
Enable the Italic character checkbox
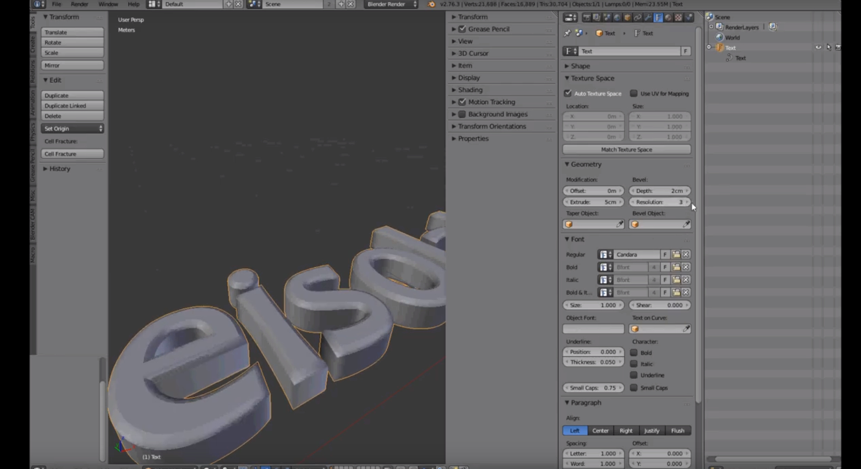[x=634, y=364]
